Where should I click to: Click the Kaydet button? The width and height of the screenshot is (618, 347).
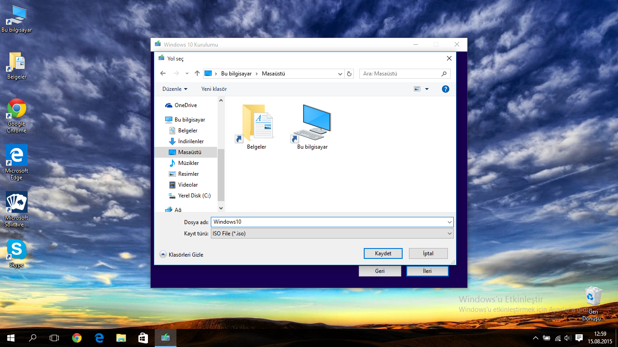point(383,253)
